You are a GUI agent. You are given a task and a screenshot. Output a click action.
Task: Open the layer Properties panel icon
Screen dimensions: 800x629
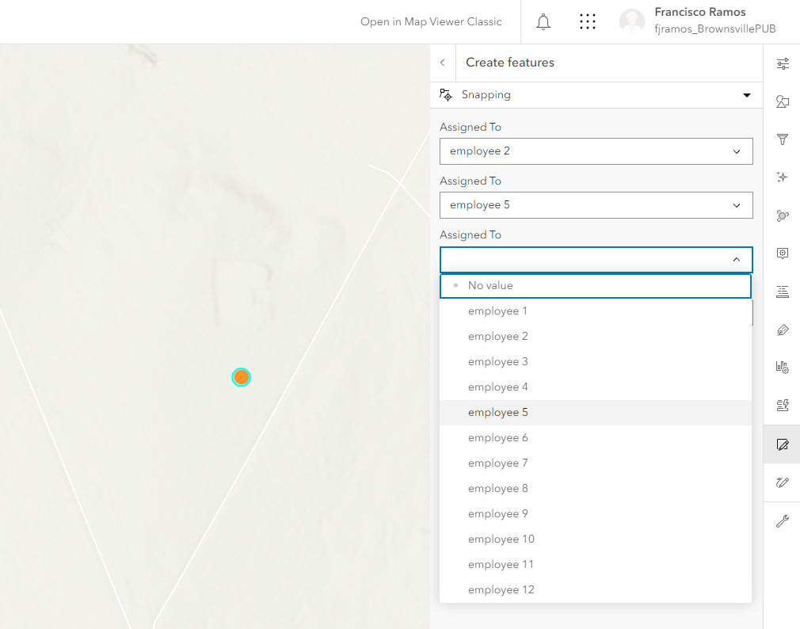783,63
